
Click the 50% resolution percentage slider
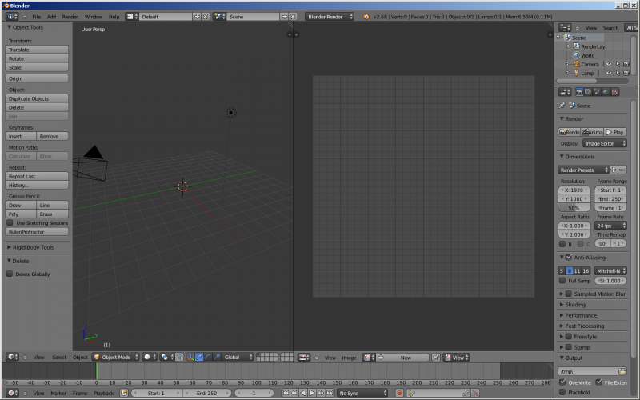(x=574, y=207)
